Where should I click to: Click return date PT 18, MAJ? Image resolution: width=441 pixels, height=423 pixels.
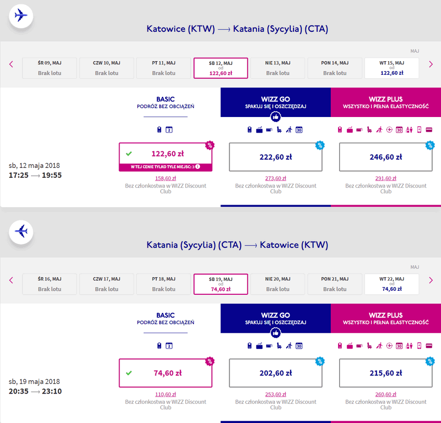(164, 284)
